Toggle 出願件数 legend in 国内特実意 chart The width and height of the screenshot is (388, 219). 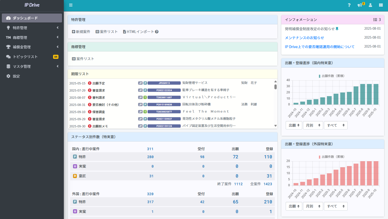[x=331, y=76]
